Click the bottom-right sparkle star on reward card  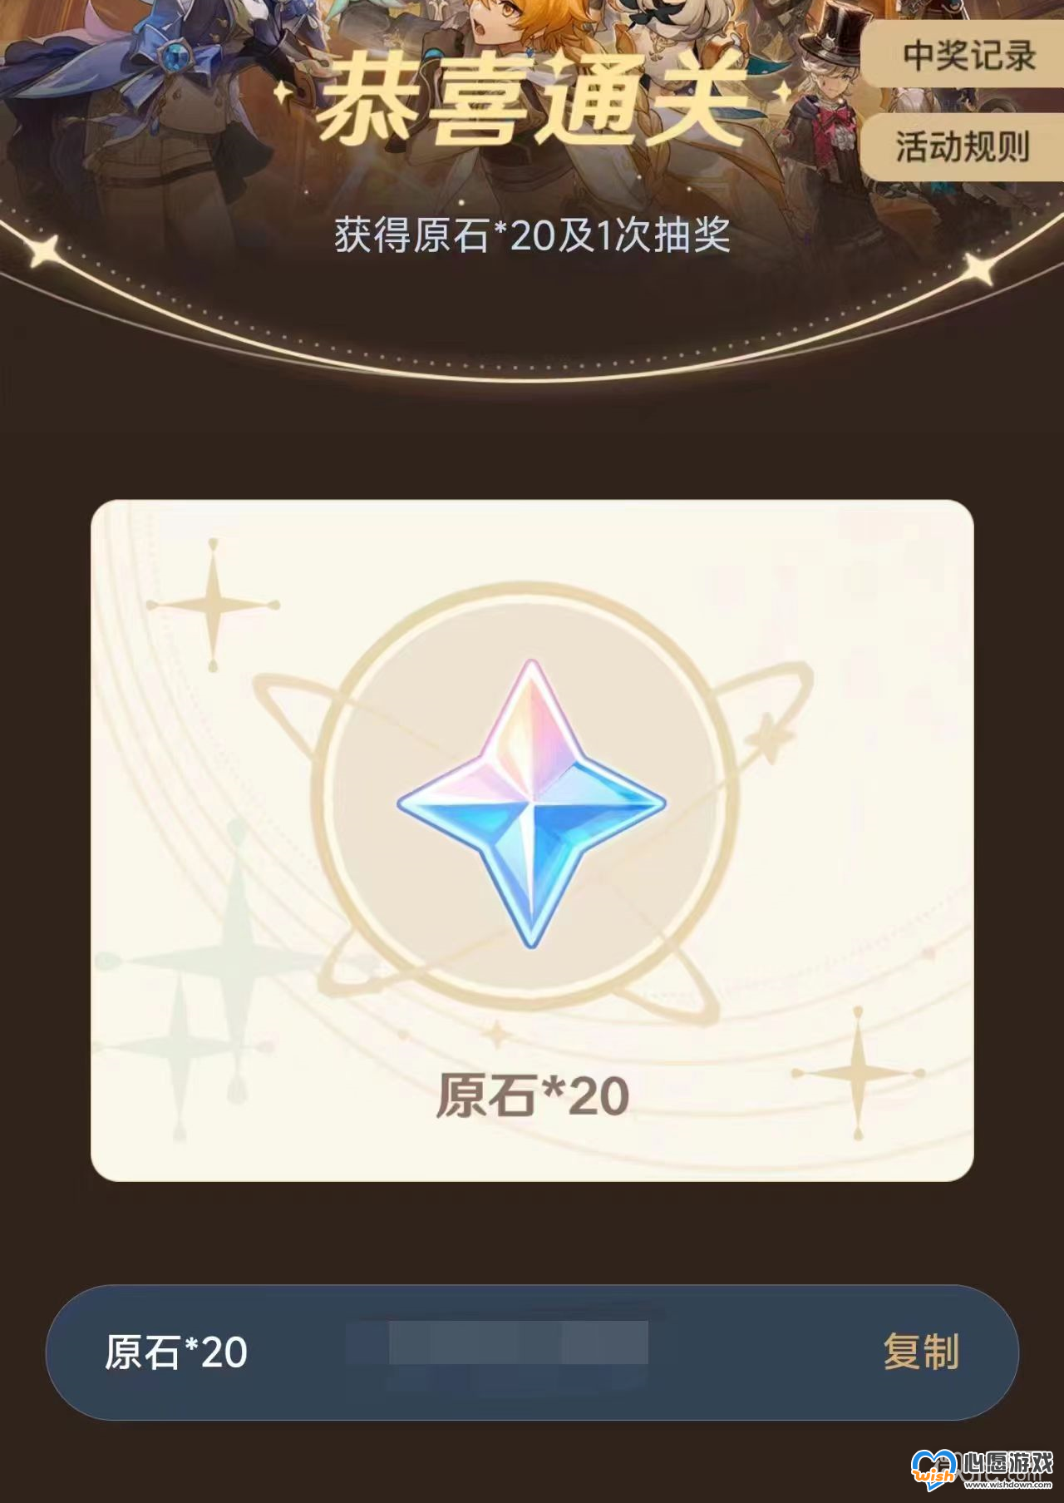click(x=859, y=1073)
